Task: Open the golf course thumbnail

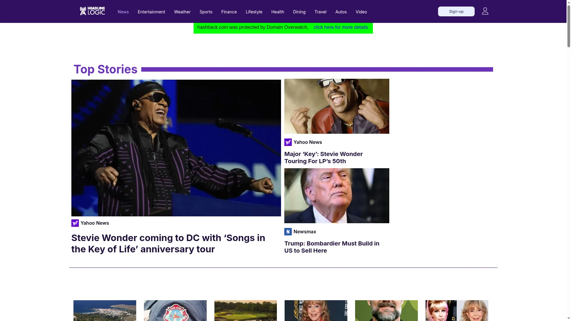Action: [x=246, y=311]
